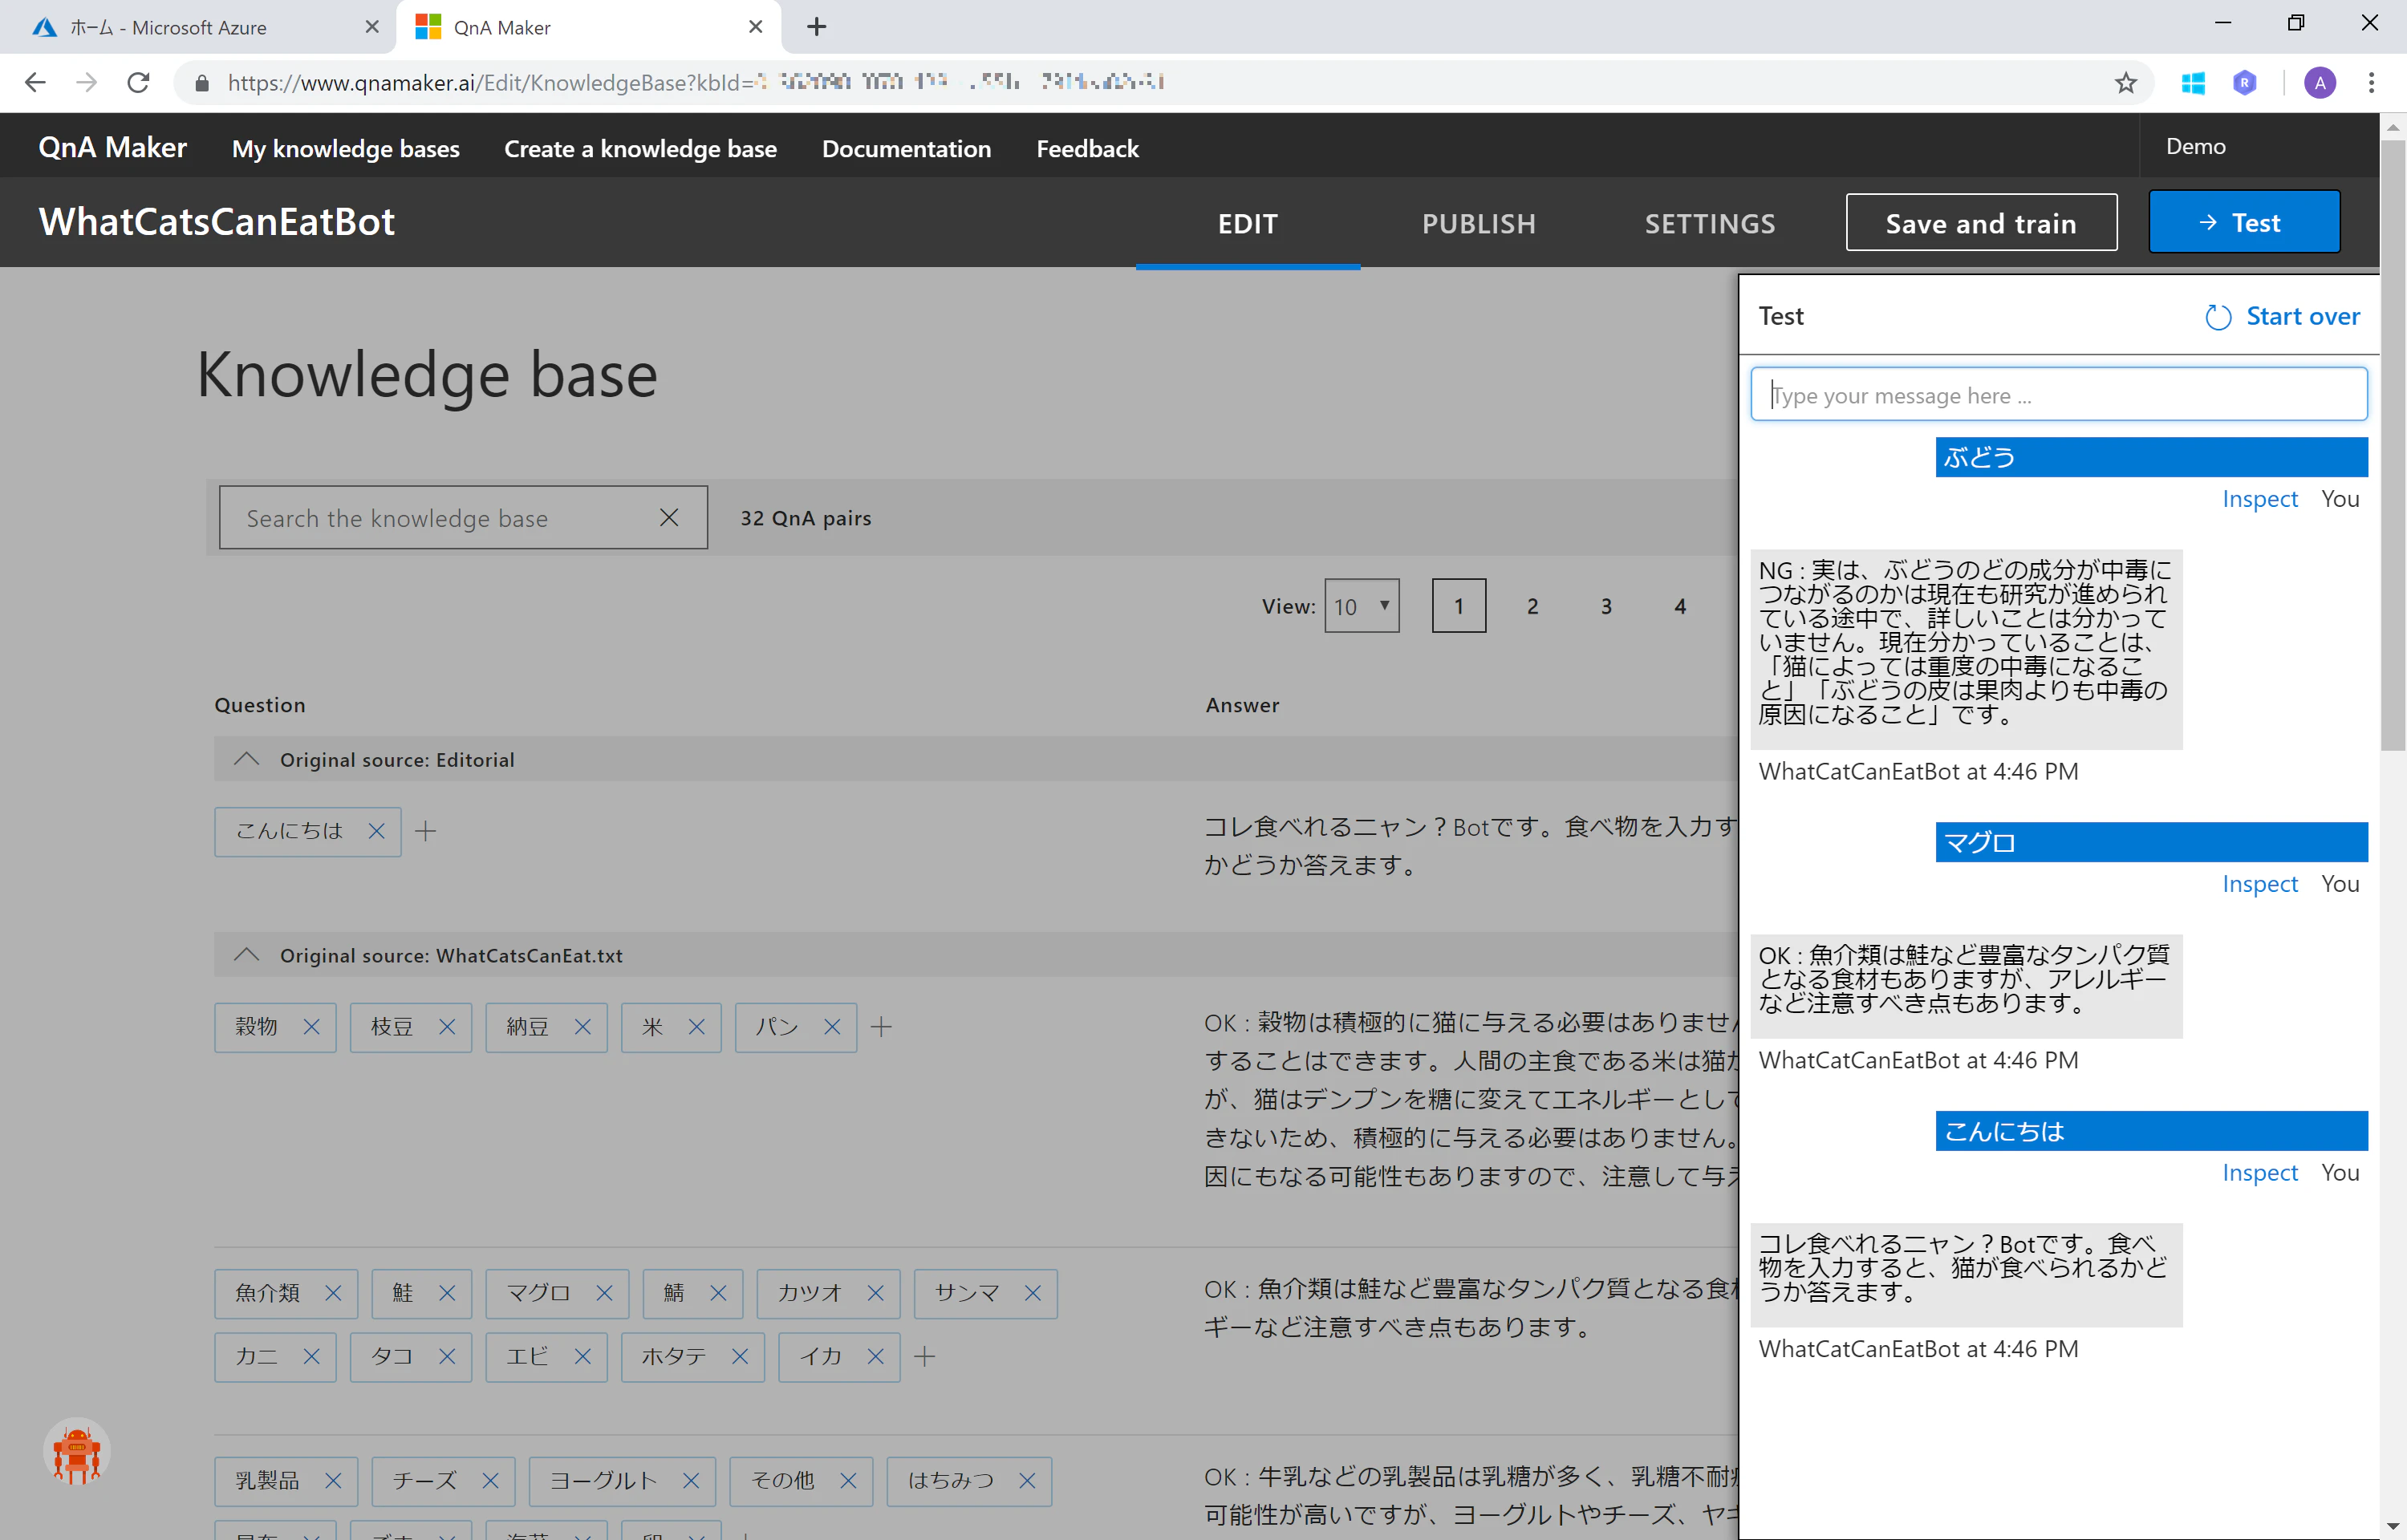Collapse the Original source: WhatCatsCanEat.txt section
The image size is (2407, 1540).
point(247,956)
